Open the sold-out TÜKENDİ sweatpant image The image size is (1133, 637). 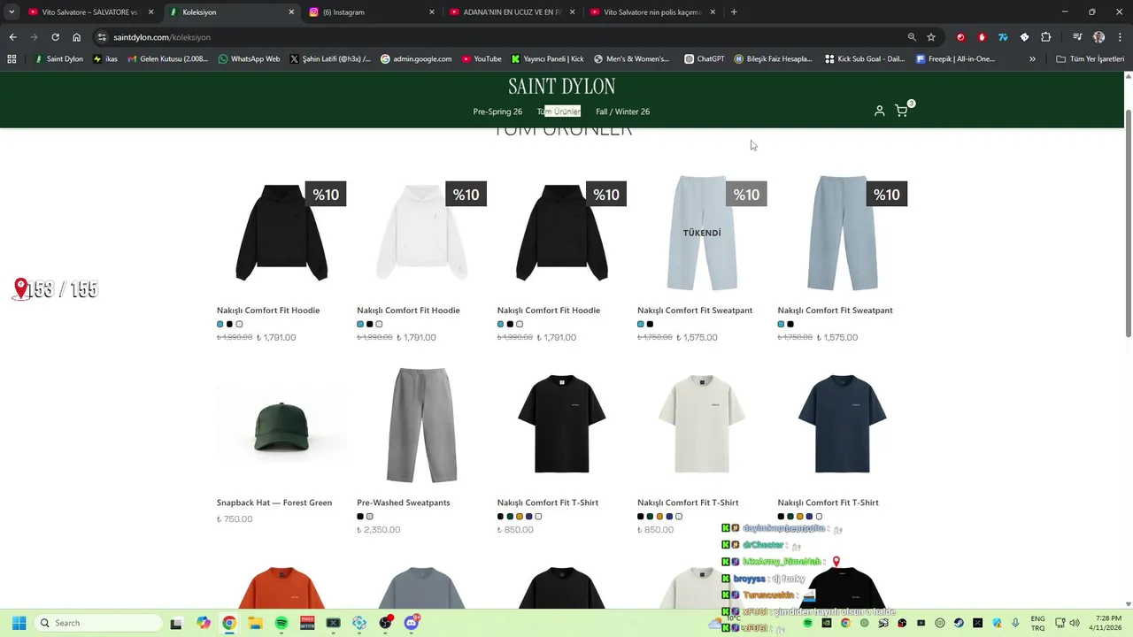(702, 233)
